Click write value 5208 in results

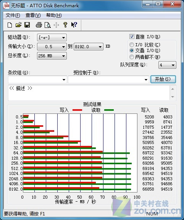click(149, 117)
